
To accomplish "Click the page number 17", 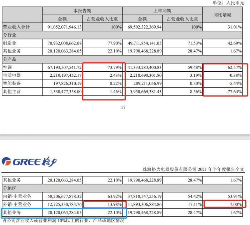I will 123,107.
